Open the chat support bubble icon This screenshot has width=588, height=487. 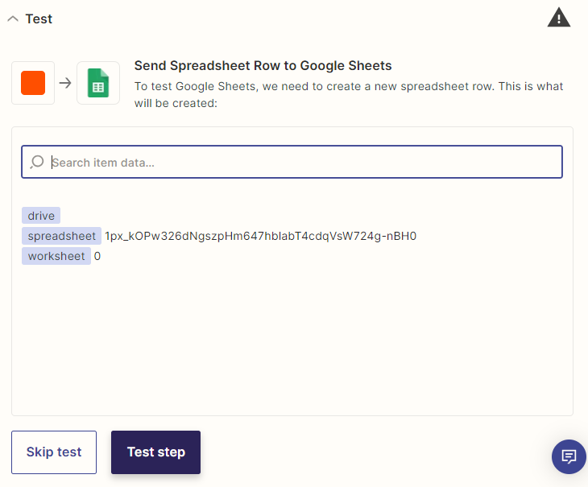point(569,456)
